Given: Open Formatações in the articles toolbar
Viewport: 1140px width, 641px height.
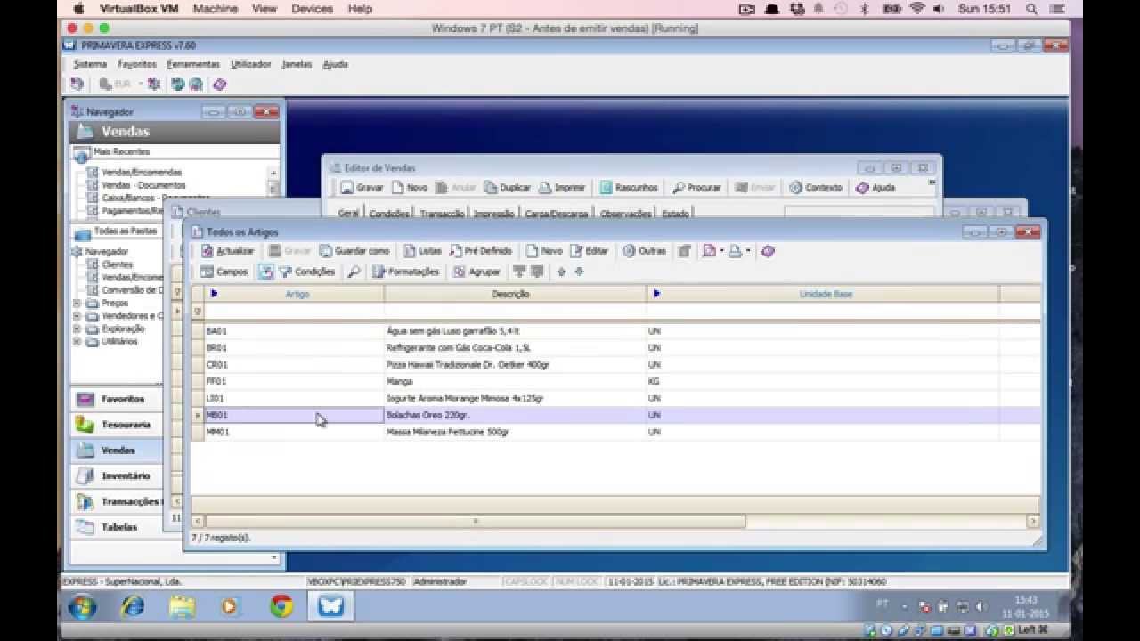Looking at the screenshot, I should 406,272.
